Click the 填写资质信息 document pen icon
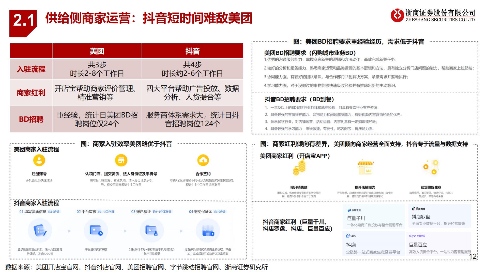Screen dimensions: 488x274 pos(40,230)
